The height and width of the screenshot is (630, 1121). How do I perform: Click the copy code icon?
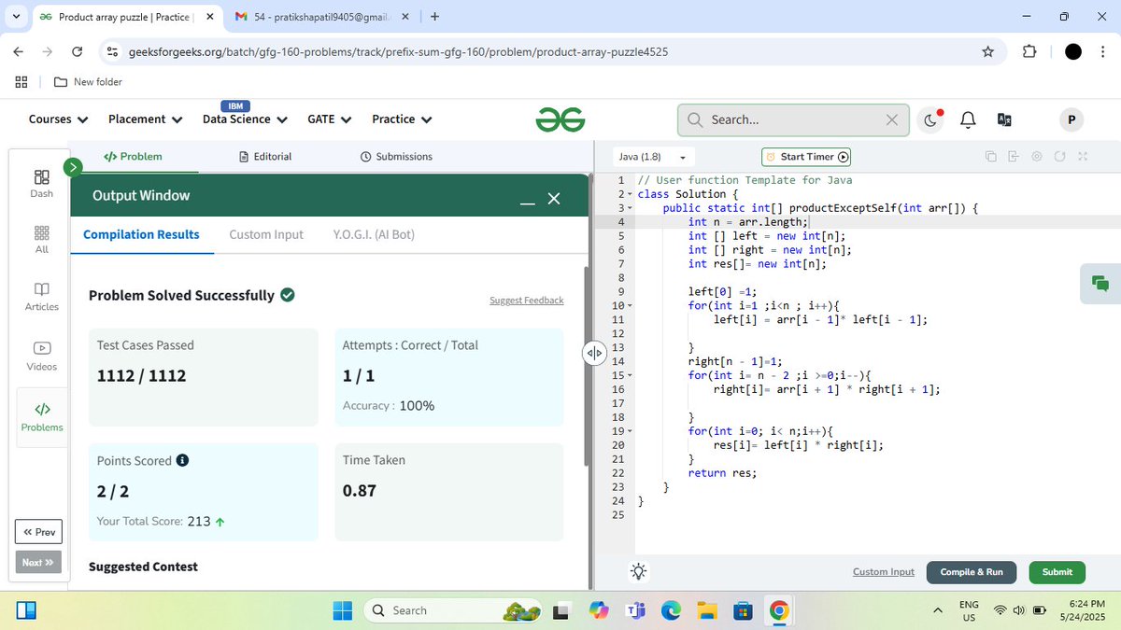[990, 157]
